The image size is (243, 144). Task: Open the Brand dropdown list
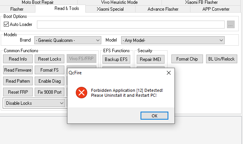click(68, 40)
